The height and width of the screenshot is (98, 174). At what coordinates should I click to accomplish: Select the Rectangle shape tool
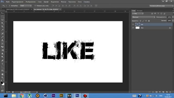tap(2, 71)
